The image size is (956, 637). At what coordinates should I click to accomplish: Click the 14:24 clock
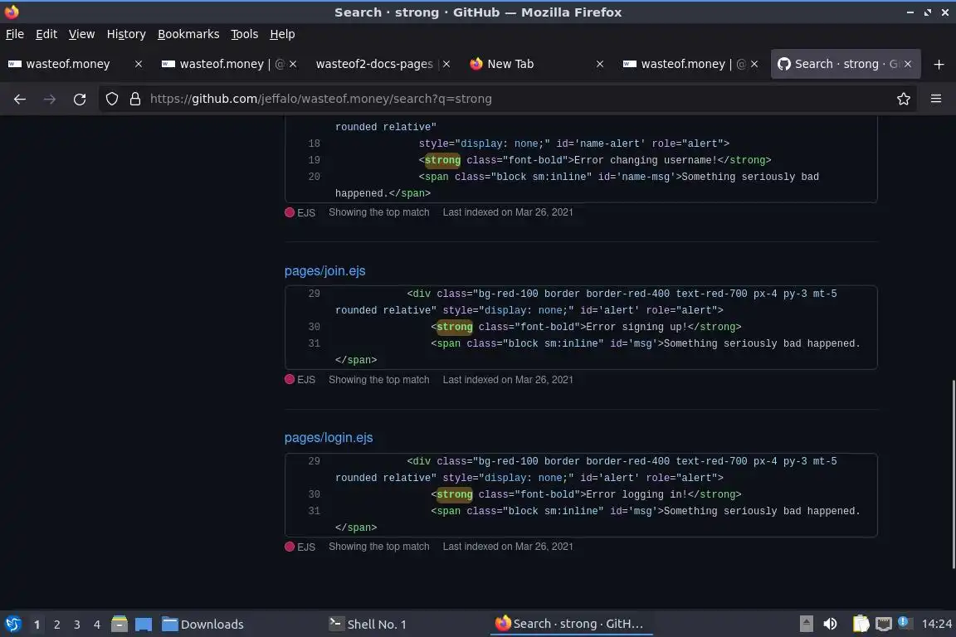point(936,625)
